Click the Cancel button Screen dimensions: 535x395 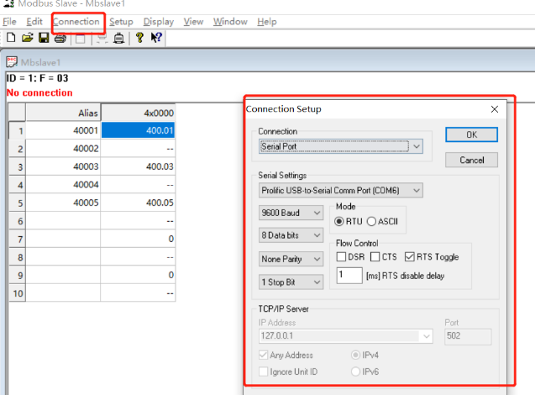471,160
